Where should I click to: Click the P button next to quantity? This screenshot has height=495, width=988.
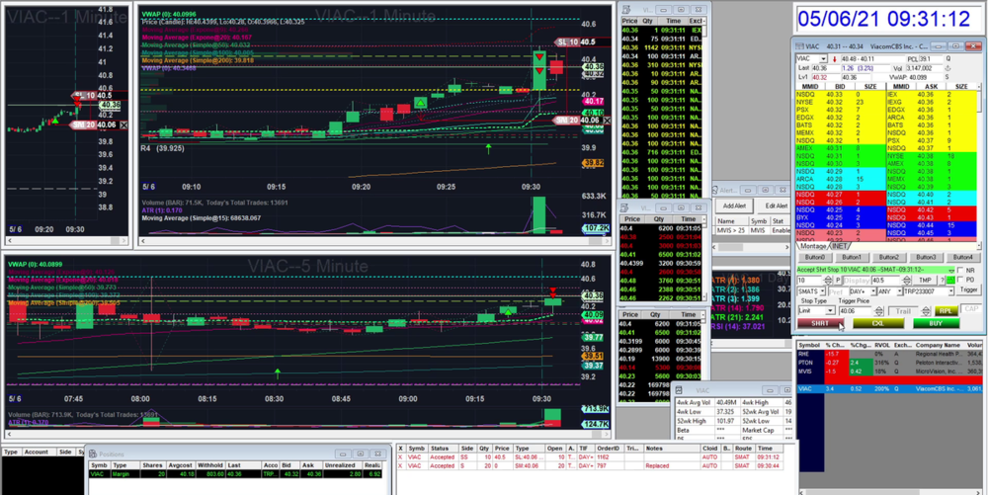838,280
